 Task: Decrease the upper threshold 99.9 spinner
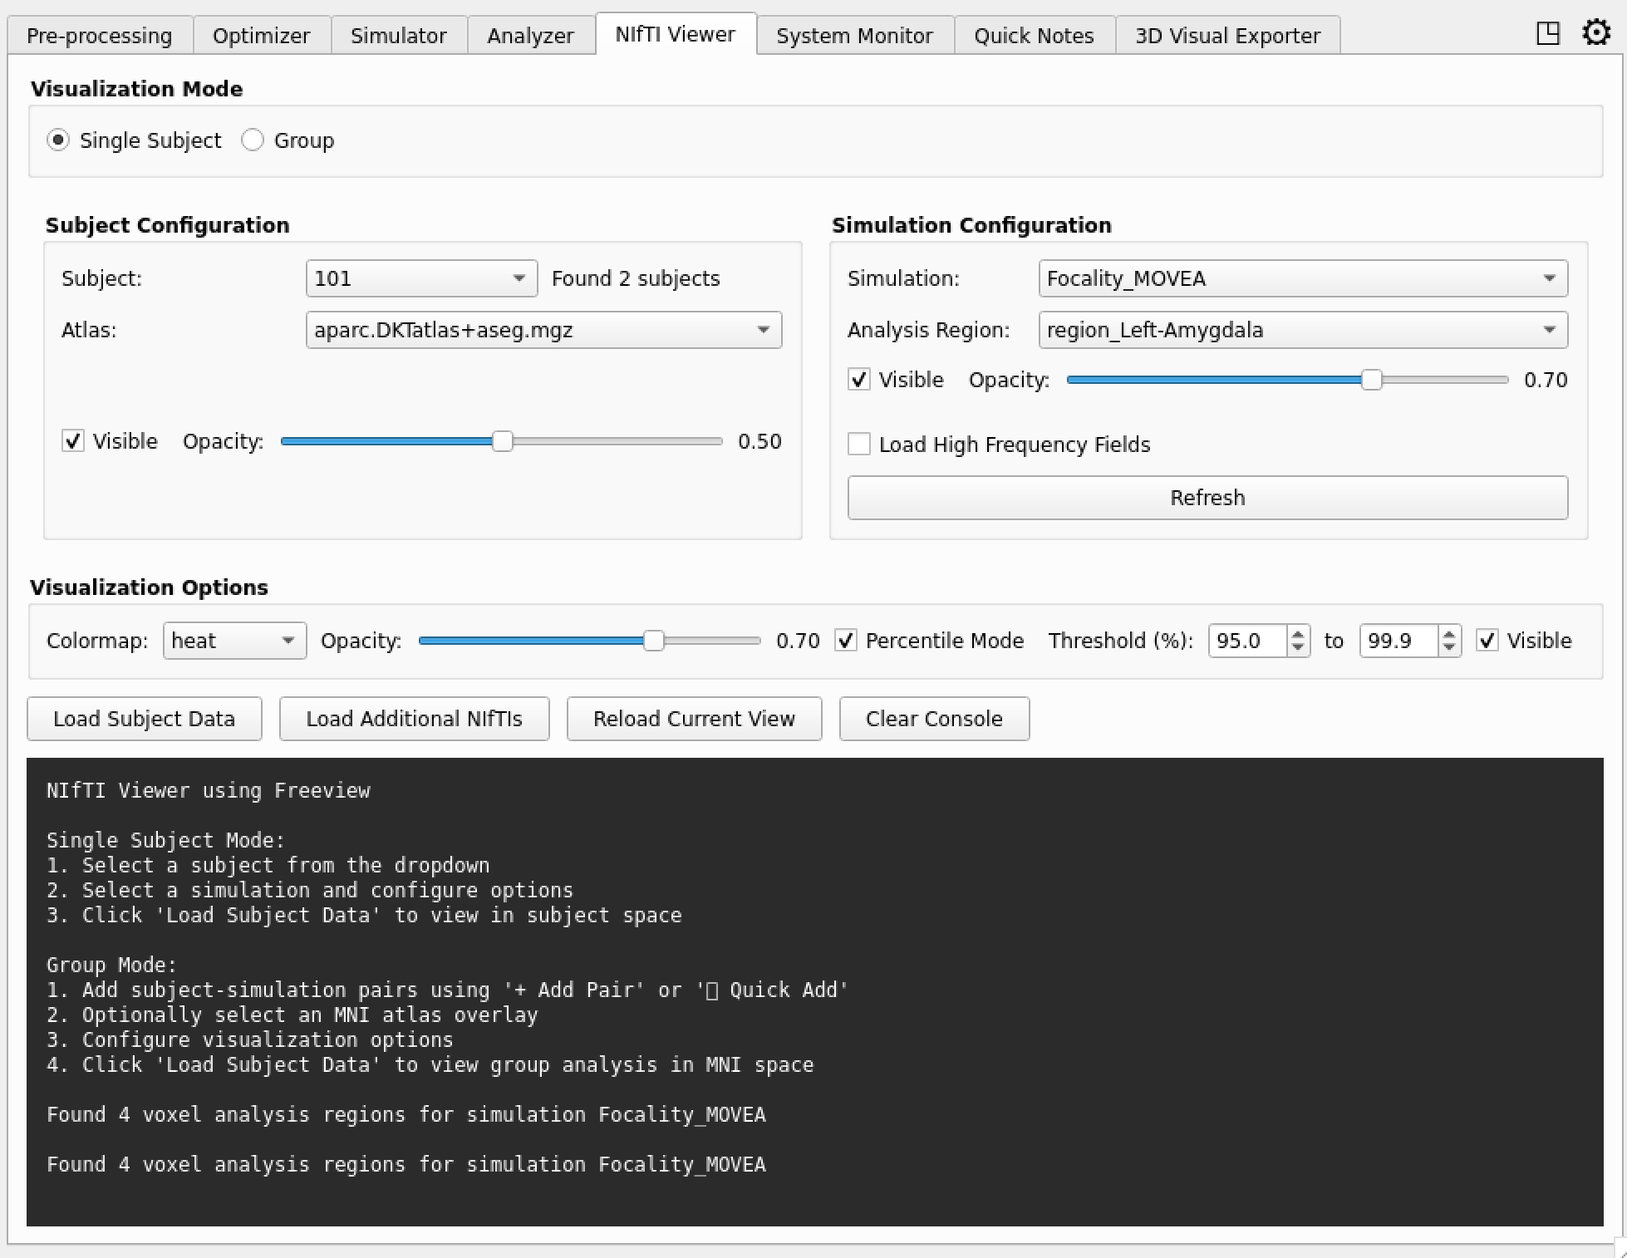(1448, 648)
